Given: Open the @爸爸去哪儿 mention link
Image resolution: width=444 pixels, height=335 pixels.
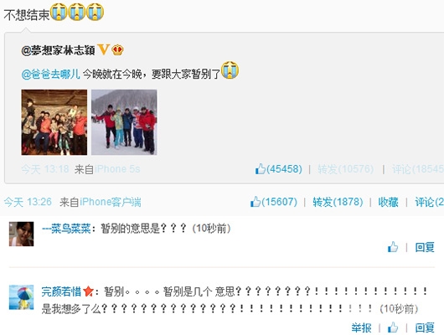Looking at the screenshot, I should click(x=50, y=75).
